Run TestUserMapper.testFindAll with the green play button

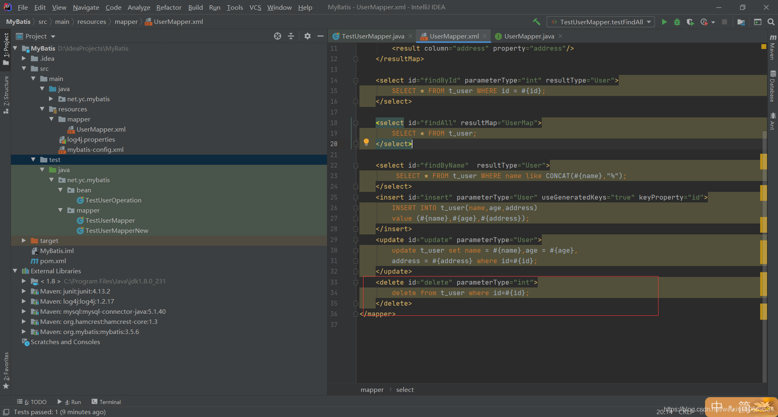click(x=664, y=22)
